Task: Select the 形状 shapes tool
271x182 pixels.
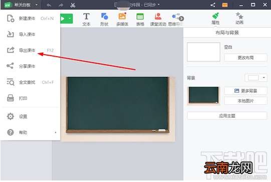Action: (104, 20)
